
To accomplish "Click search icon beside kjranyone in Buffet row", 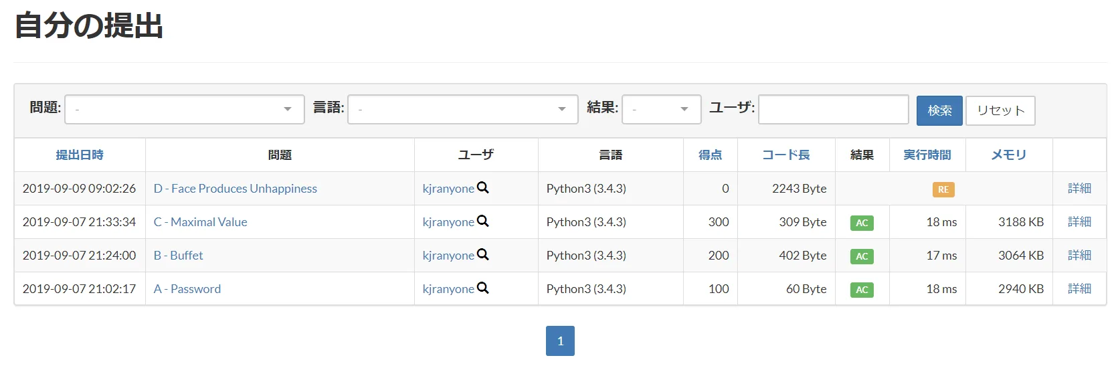I will click(483, 255).
